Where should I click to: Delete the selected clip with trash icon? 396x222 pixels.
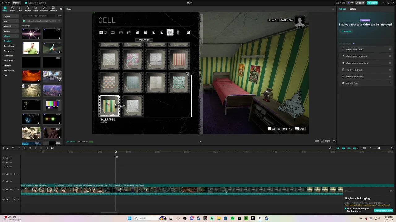click(41, 148)
